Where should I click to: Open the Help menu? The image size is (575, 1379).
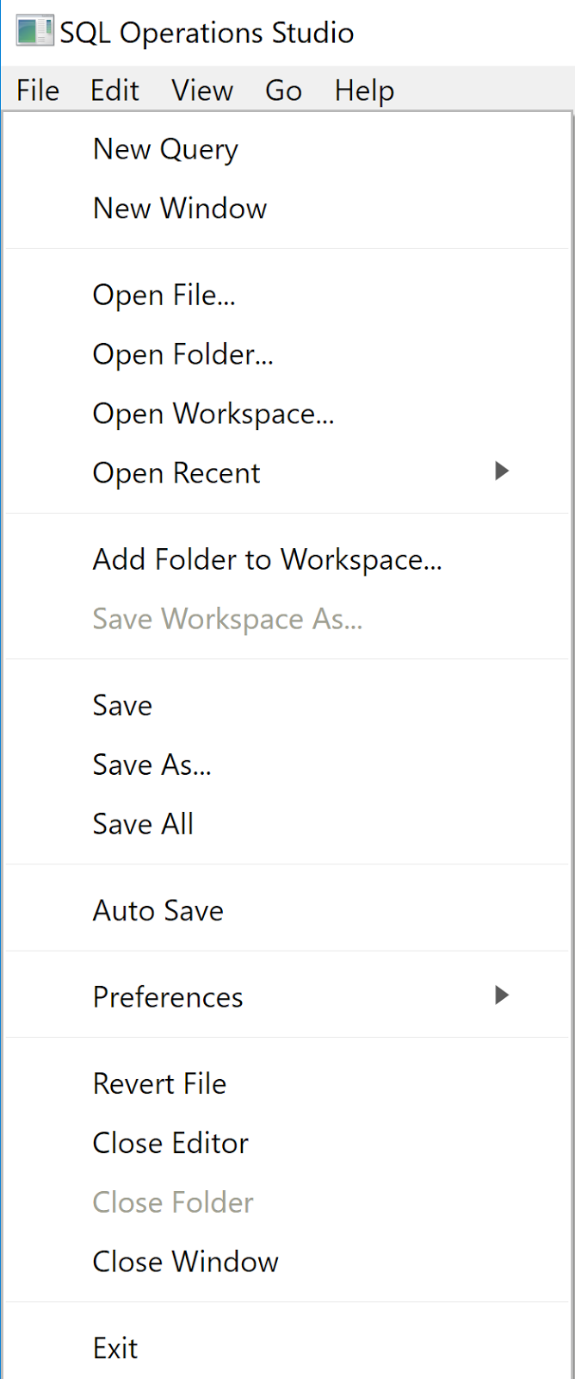click(x=364, y=90)
